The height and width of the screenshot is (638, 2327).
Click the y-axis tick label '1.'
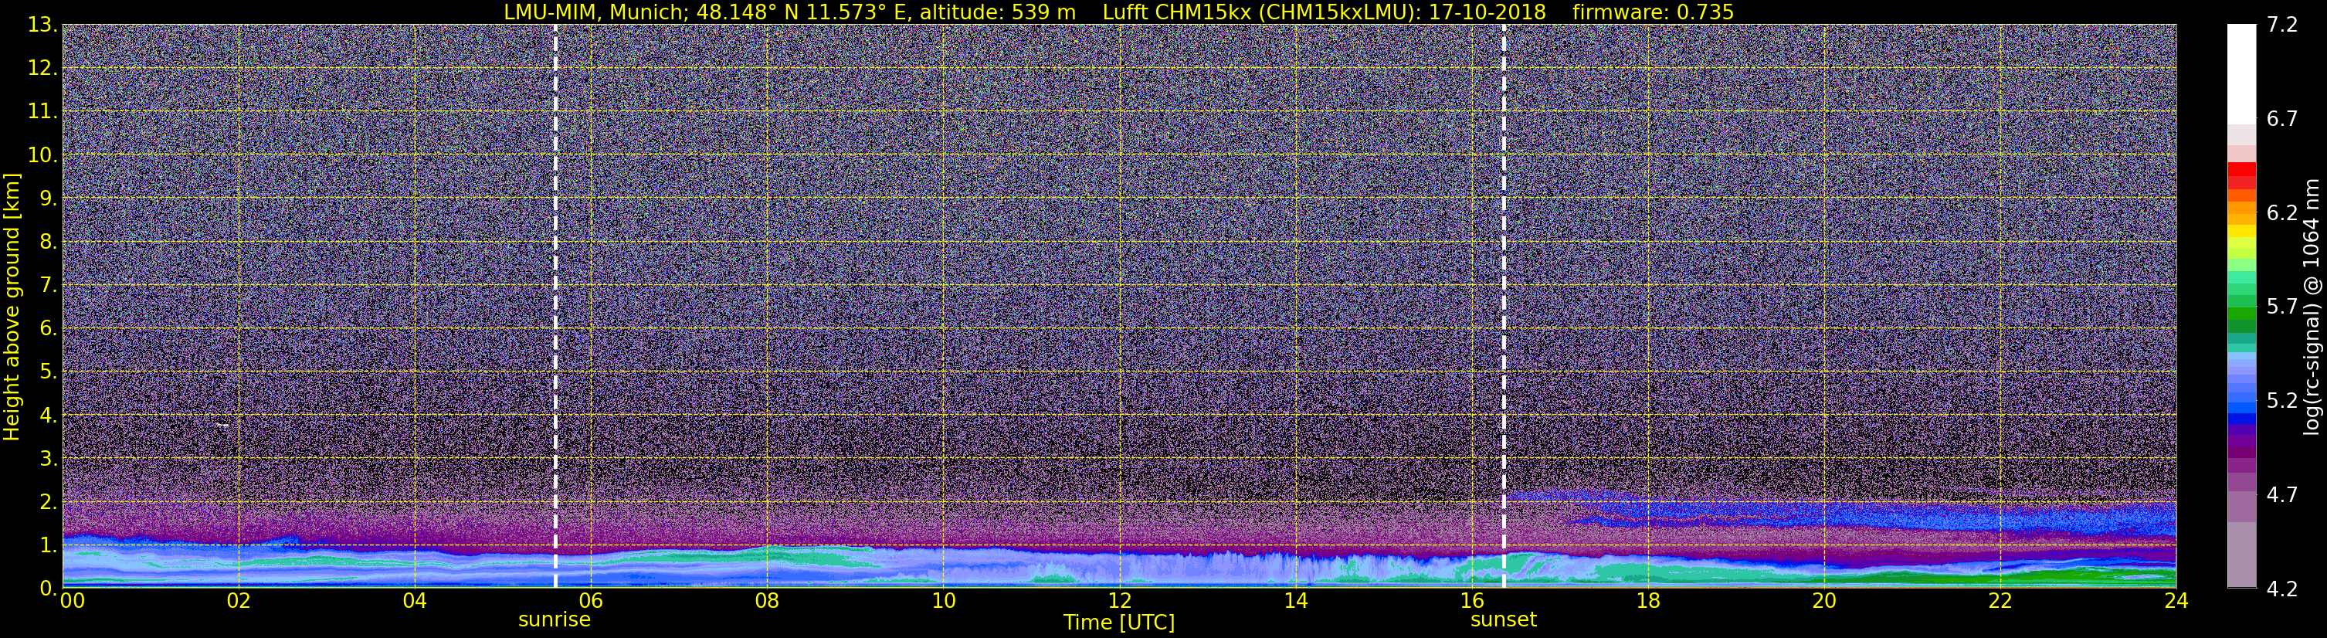[x=48, y=545]
